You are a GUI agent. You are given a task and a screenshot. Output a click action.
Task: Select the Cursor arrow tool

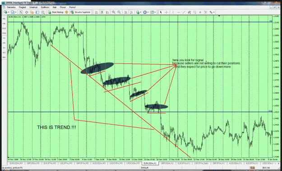pos(161,12)
